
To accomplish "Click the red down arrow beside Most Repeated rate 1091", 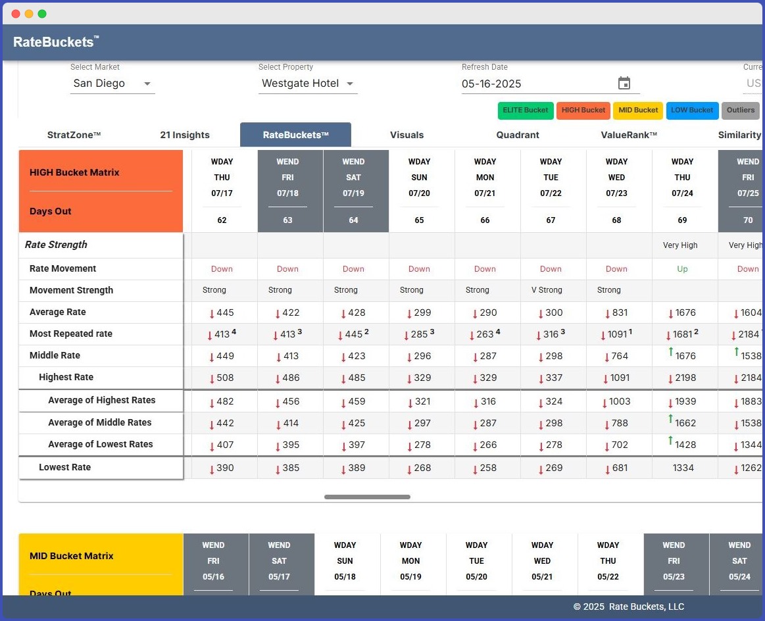I will point(603,335).
